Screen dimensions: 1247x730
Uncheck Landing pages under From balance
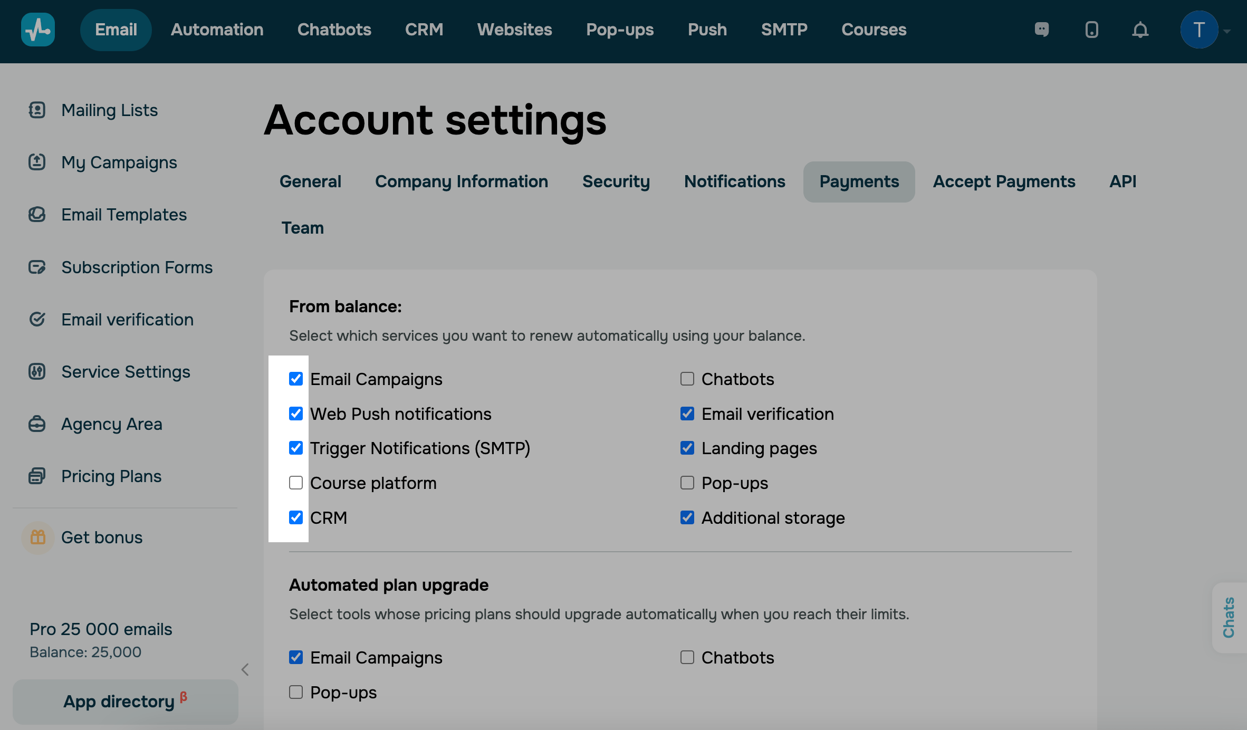pyautogui.click(x=687, y=448)
